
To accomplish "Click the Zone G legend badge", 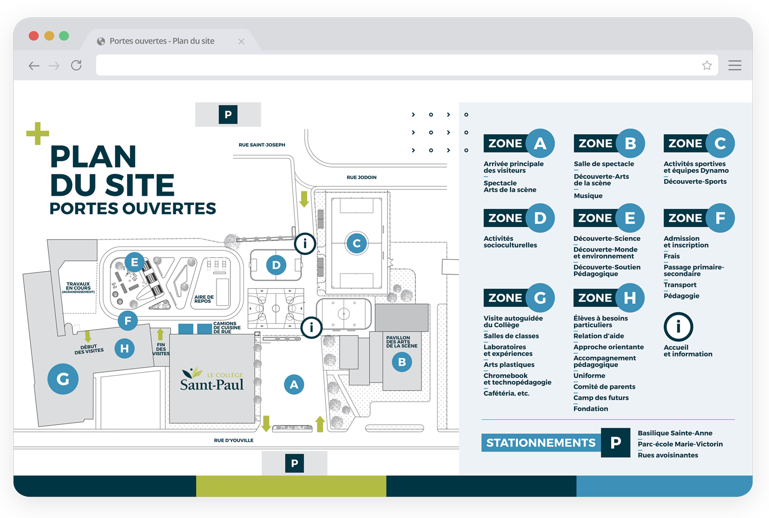I will tap(519, 298).
